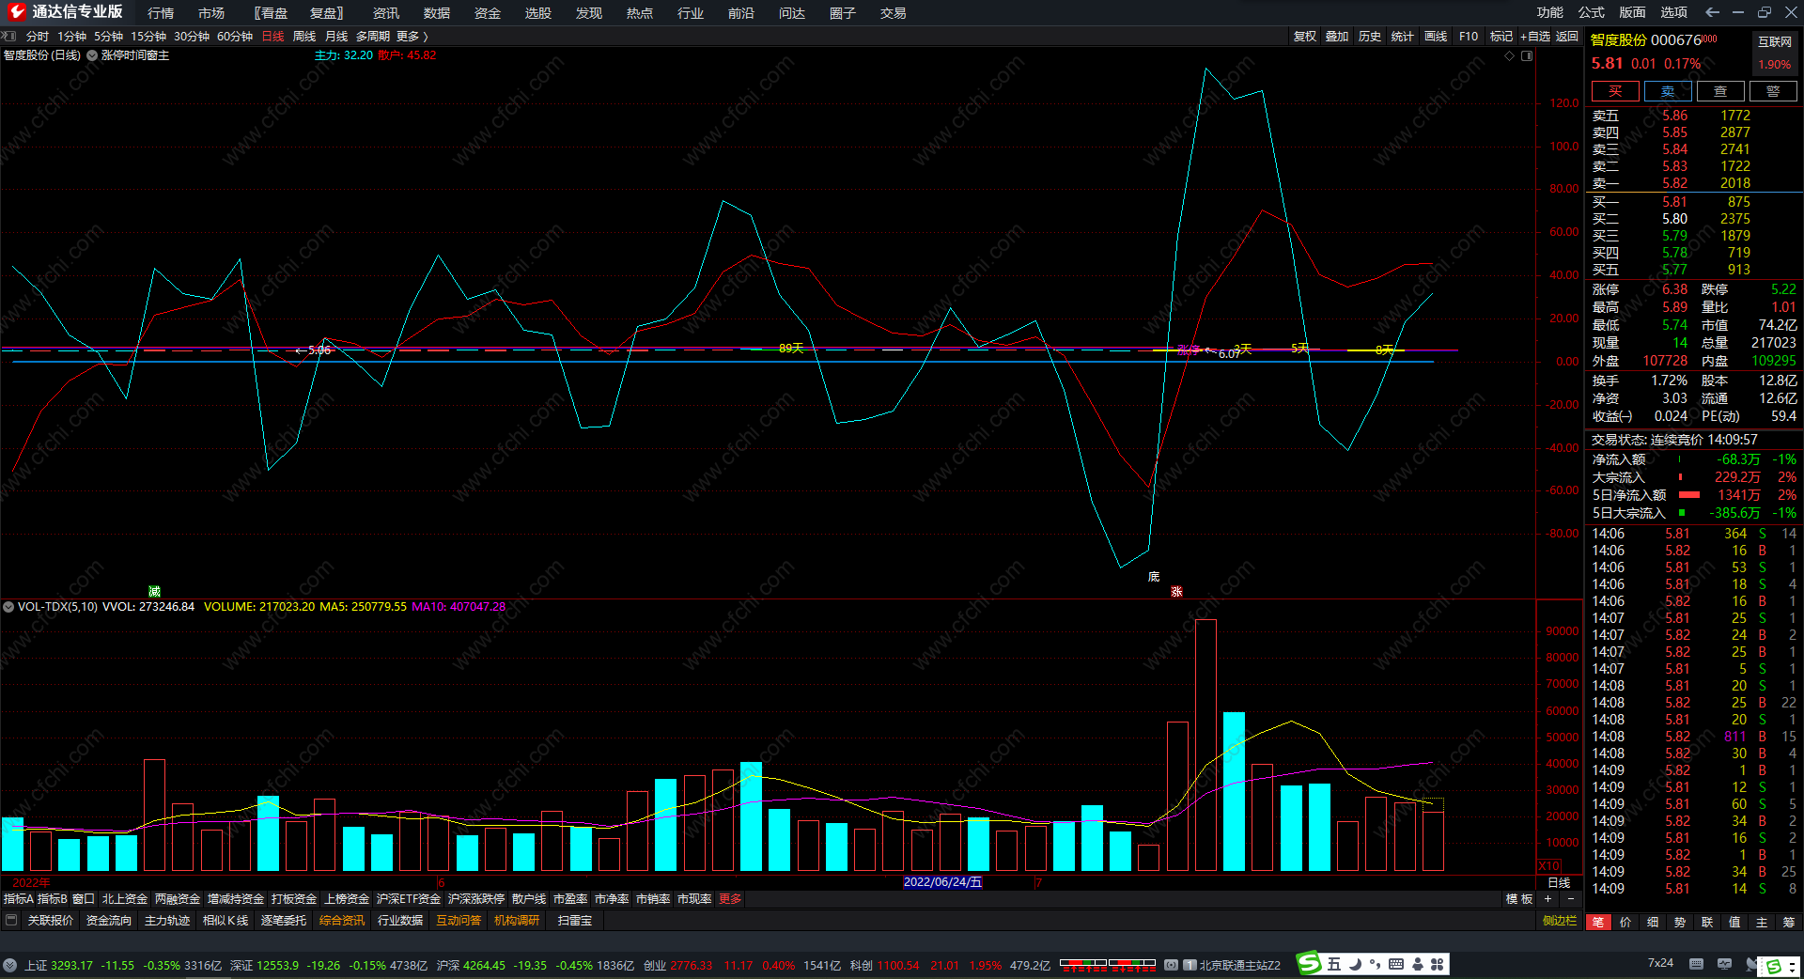The width and height of the screenshot is (1804, 979).
Task: Click the back arrow in title bar
Action: point(1712,12)
